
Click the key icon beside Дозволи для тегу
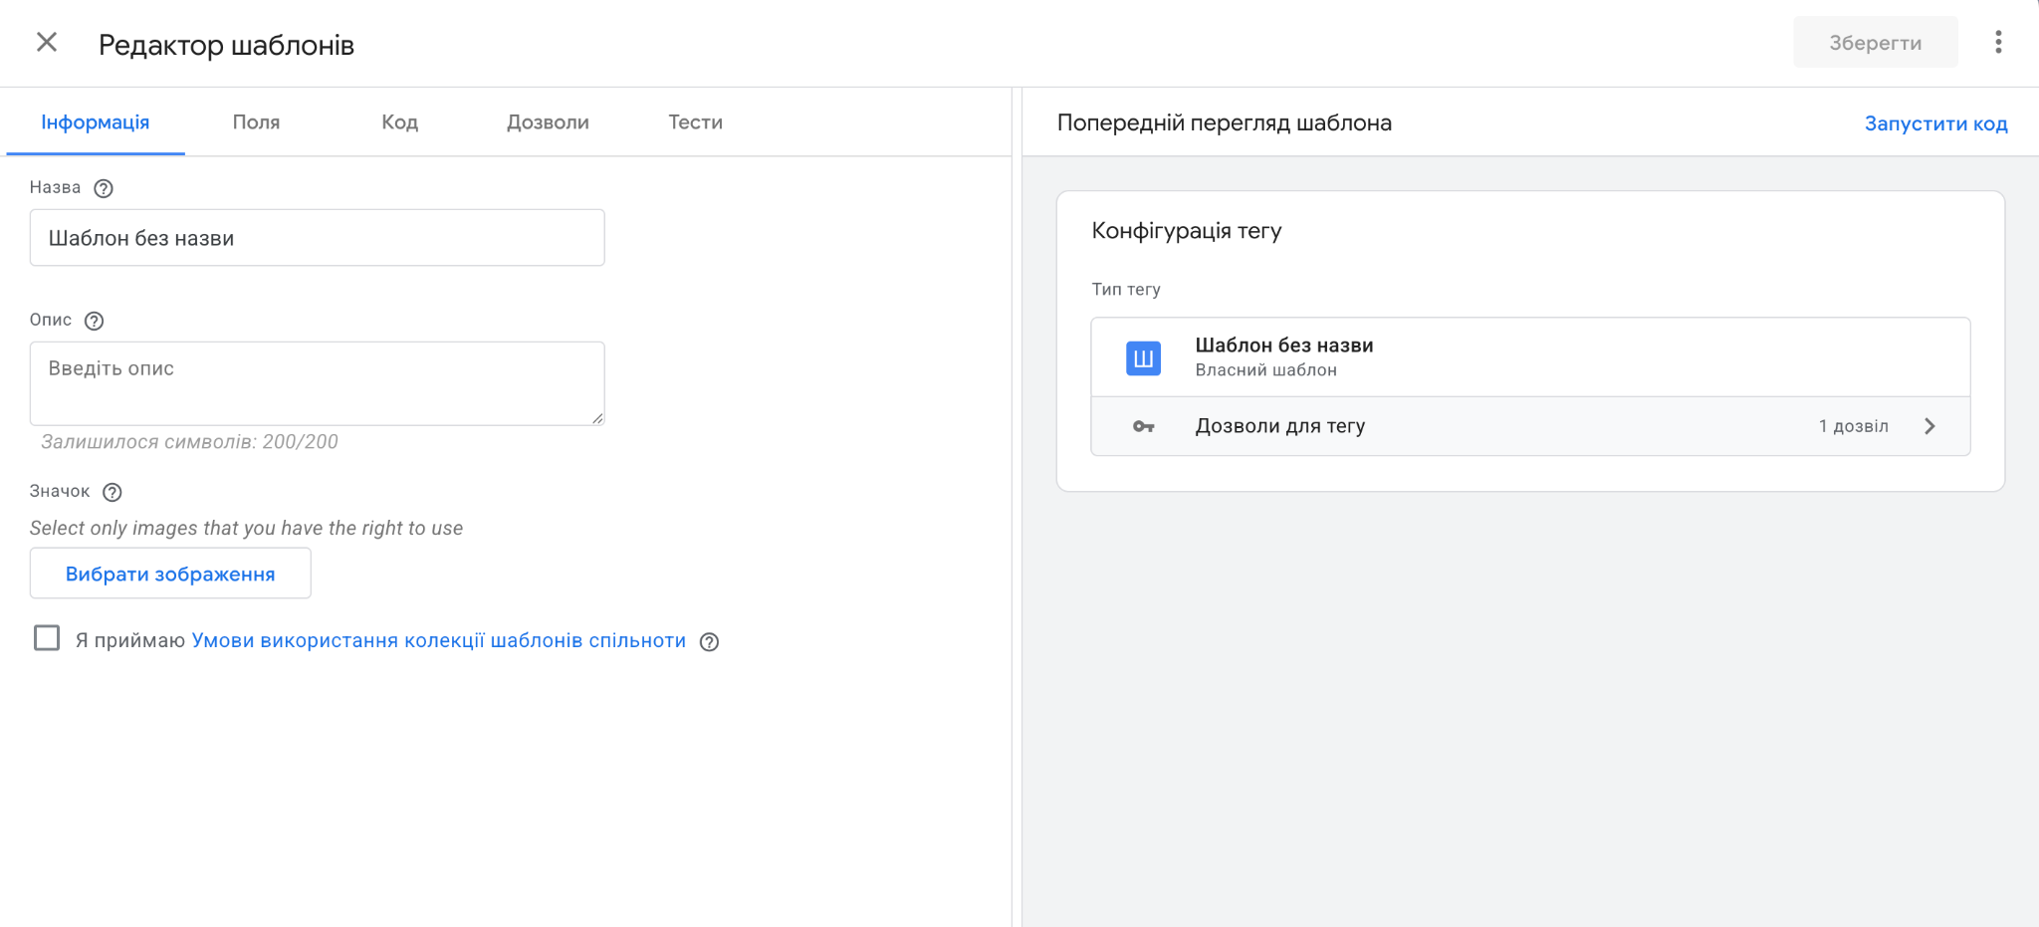tap(1143, 425)
